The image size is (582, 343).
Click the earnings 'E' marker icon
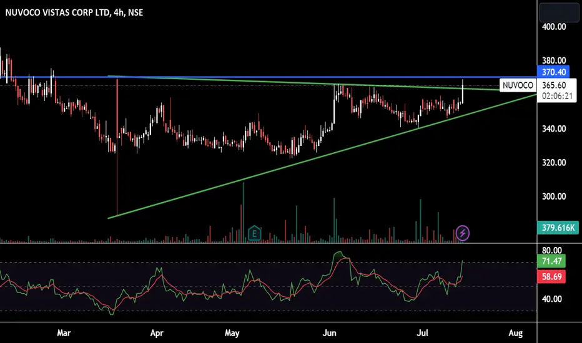pos(254,233)
